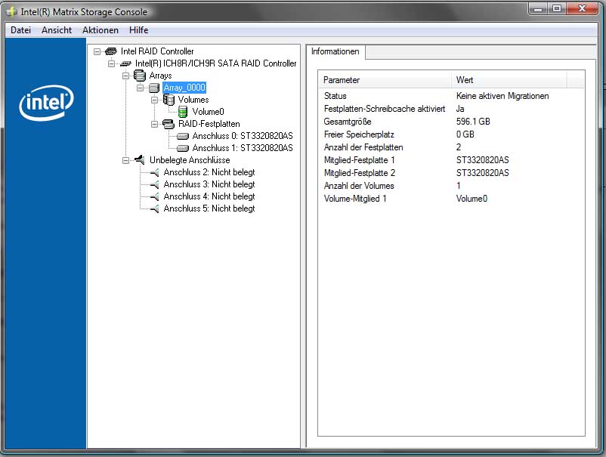Select the Intel(R) ICH8R/ICH9R SATA RAID Controller label
Image resolution: width=606 pixels, height=457 pixels.
click(x=215, y=63)
